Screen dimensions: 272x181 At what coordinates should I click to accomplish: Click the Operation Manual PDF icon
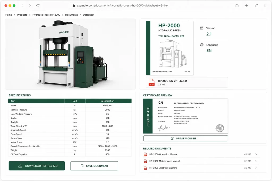pyautogui.click(x=145, y=154)
